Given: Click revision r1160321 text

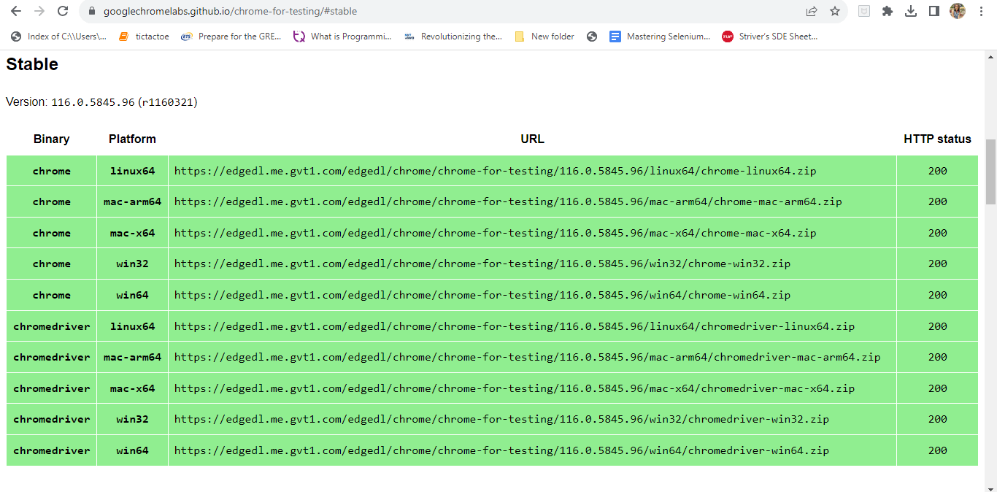Looking at the screenshot, I should click(167, 102).
